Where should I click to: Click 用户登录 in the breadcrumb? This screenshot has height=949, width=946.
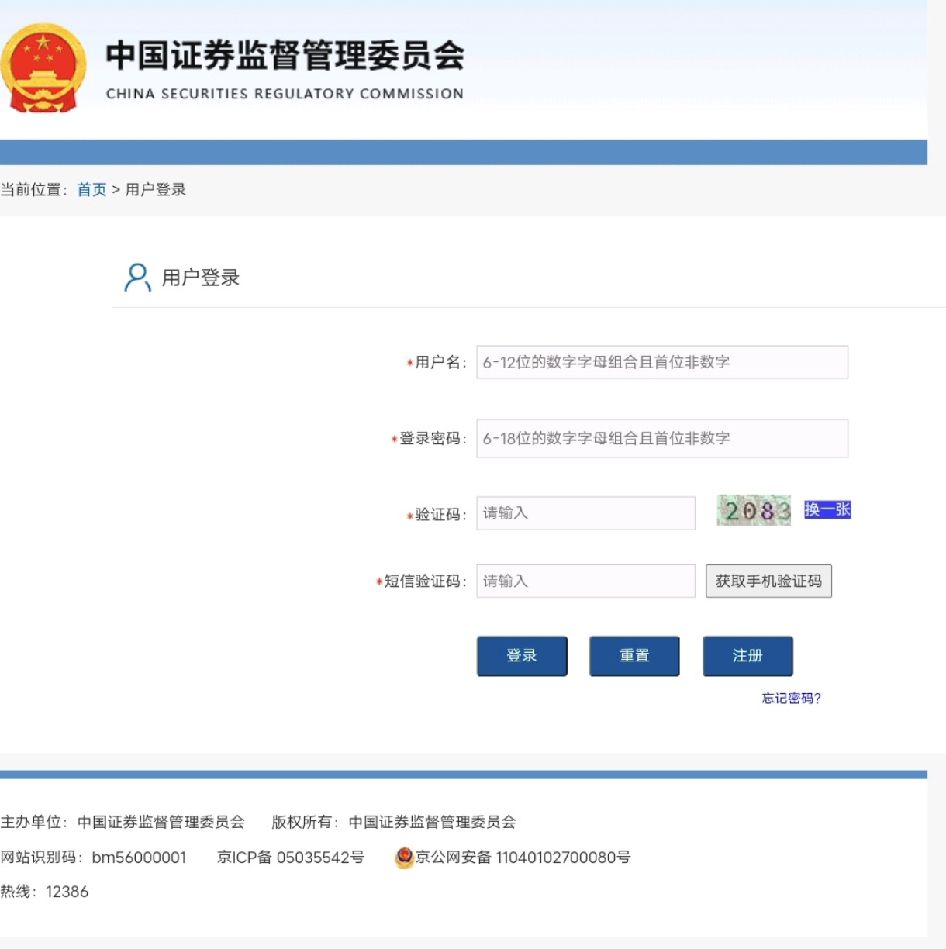pos(156,189)
